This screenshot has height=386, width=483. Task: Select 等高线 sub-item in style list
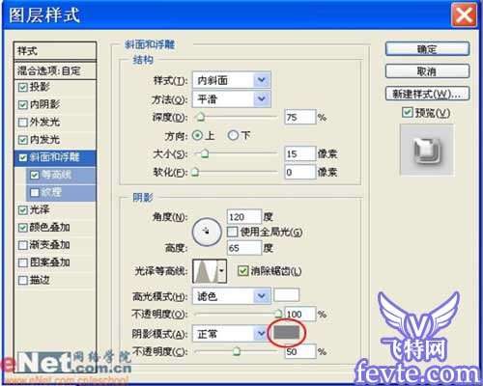pos(61,175)
